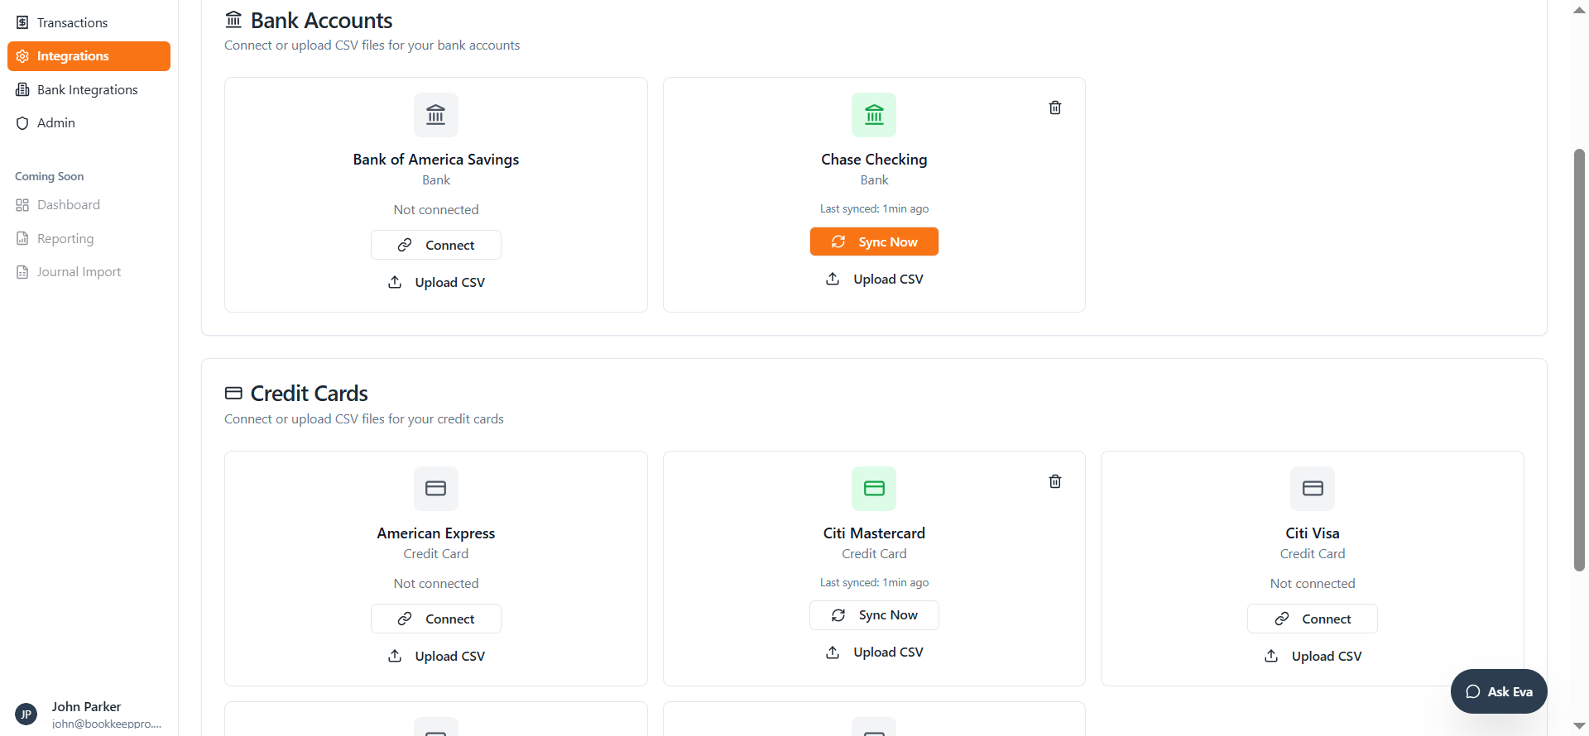
Task: Open the Admin section
Action: click(x=55, y=122)
